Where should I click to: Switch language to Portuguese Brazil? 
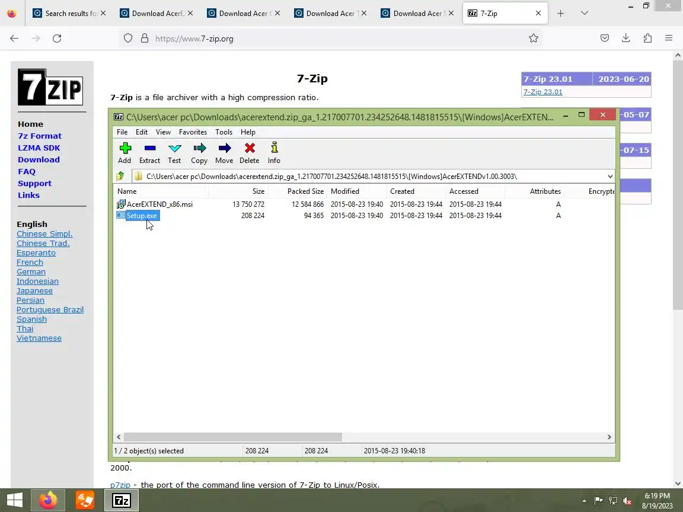[x=50, y=309]
